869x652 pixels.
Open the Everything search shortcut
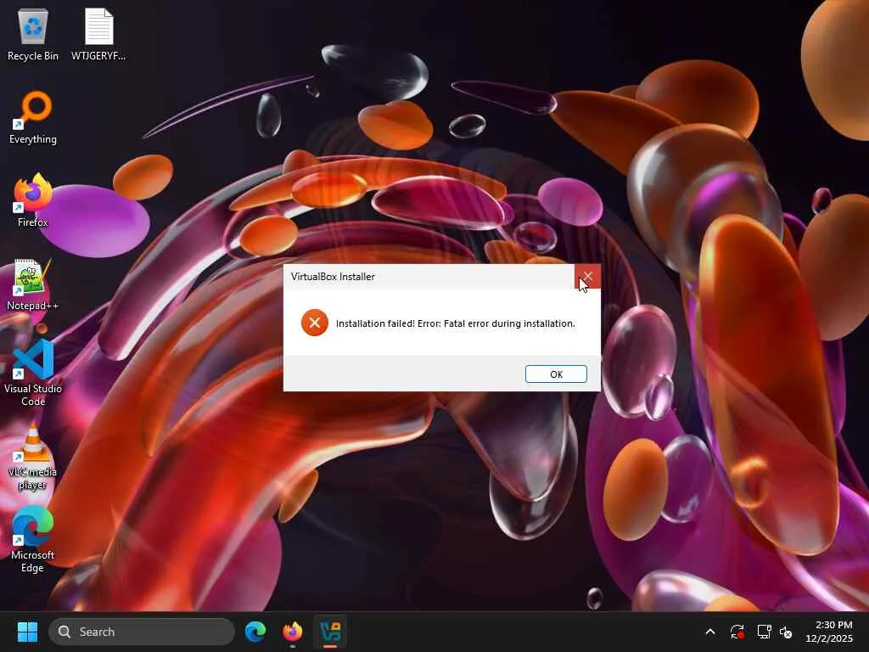pos(33,118)
